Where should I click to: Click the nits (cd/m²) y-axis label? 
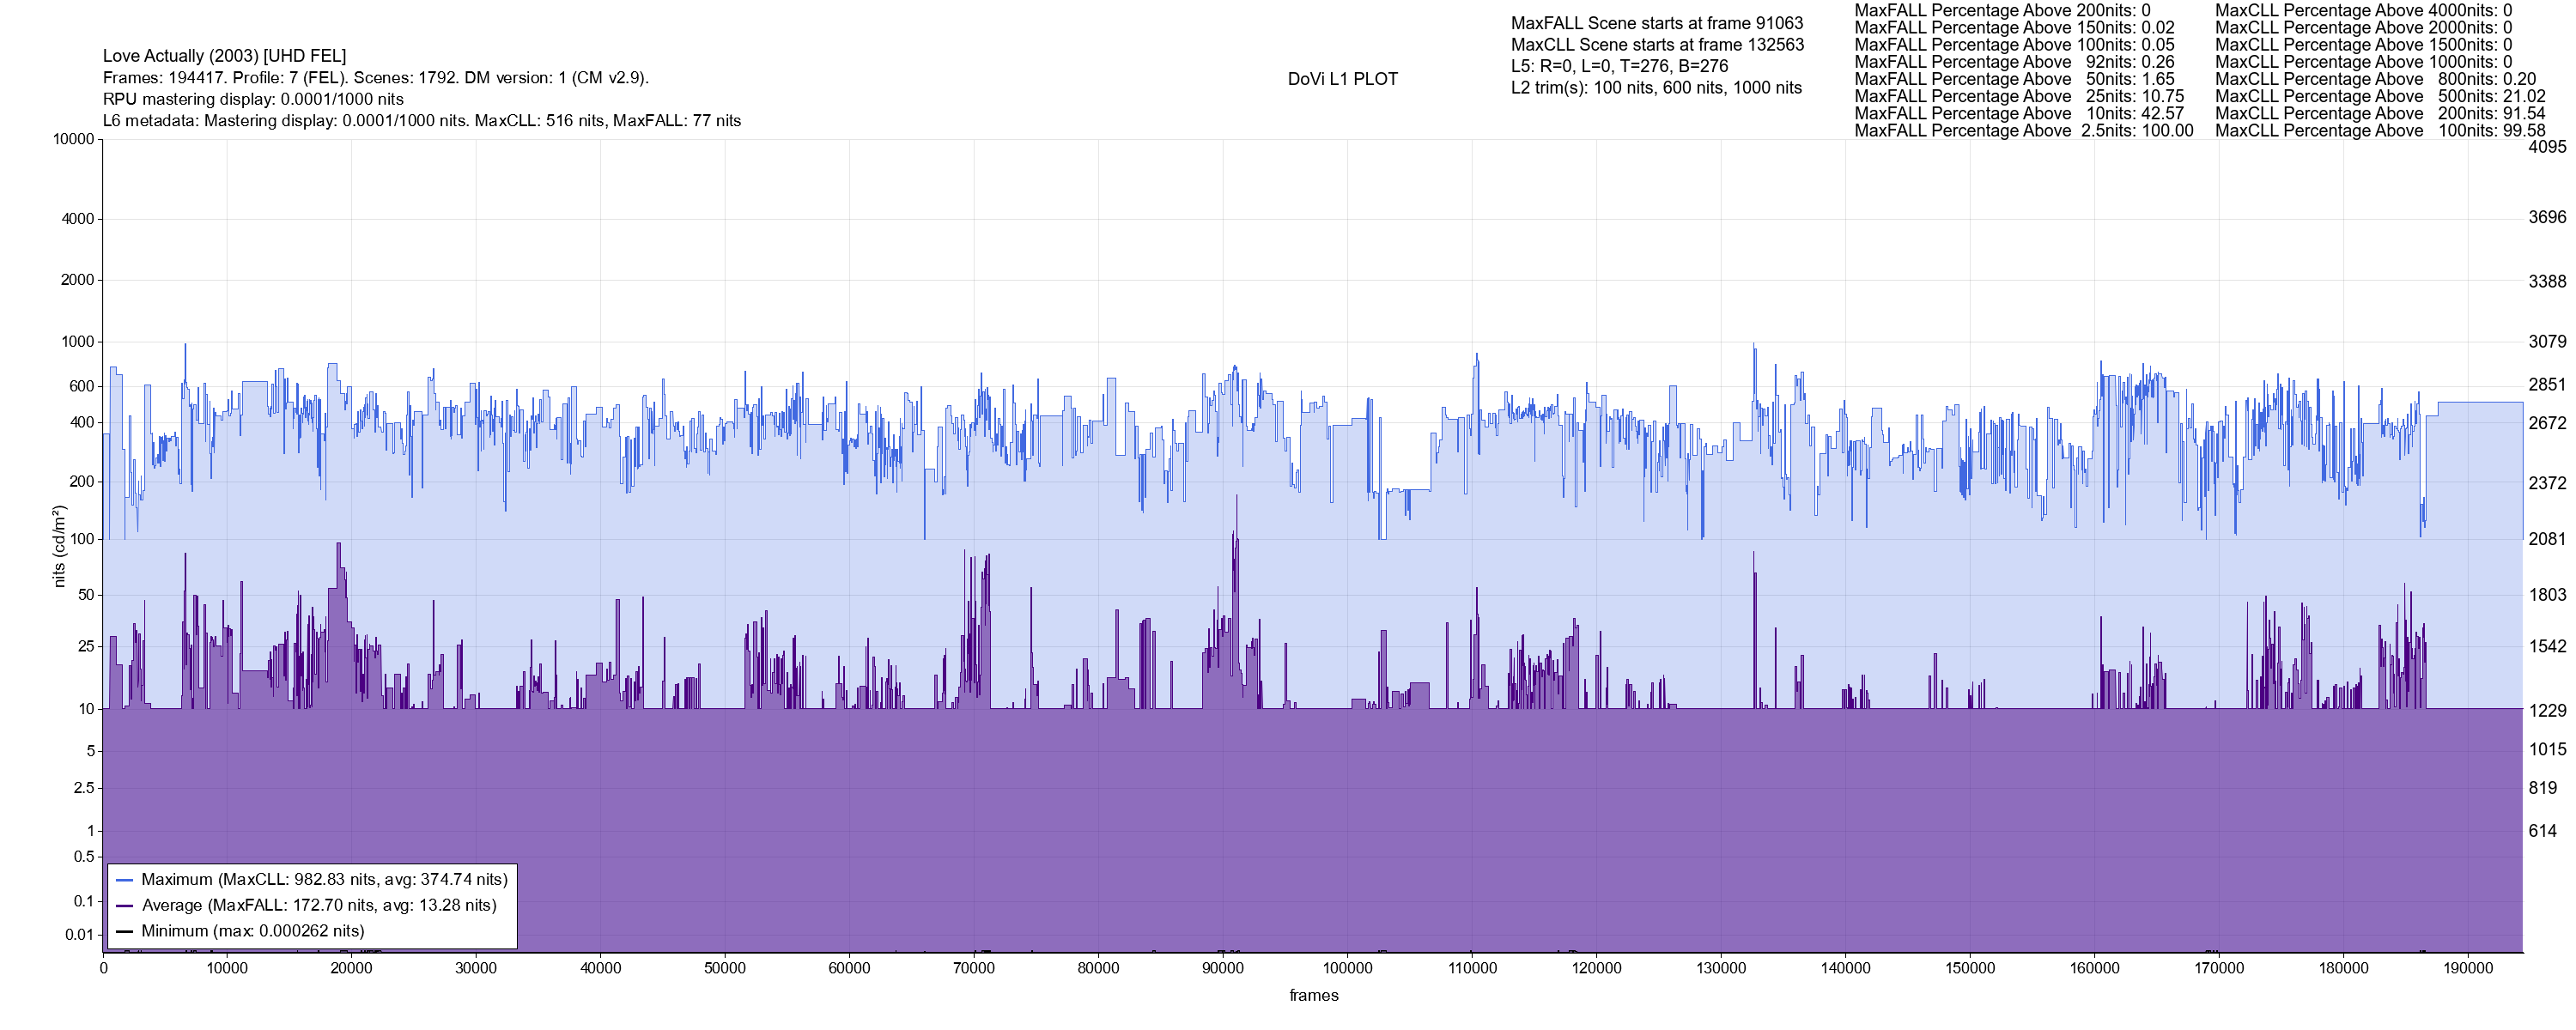pos(59,546)
